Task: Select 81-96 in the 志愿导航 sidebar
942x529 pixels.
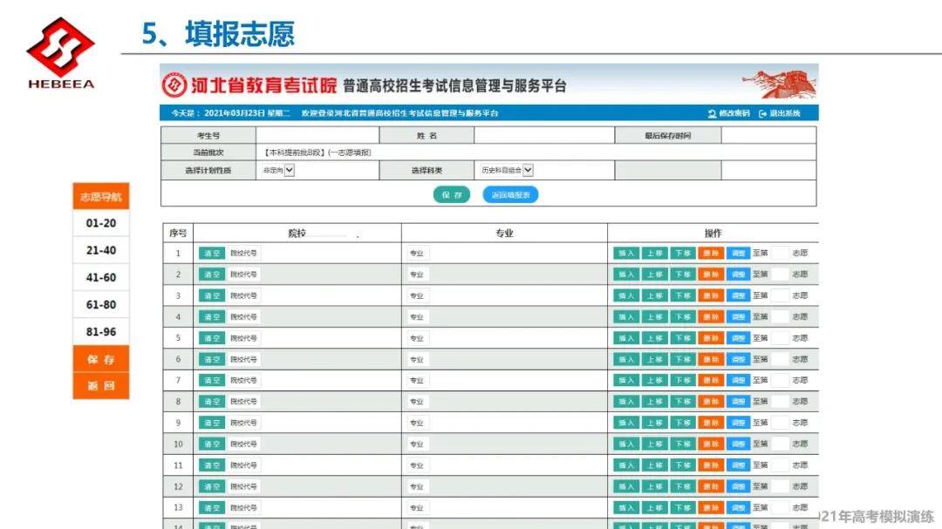Action: tap(100, 332)
